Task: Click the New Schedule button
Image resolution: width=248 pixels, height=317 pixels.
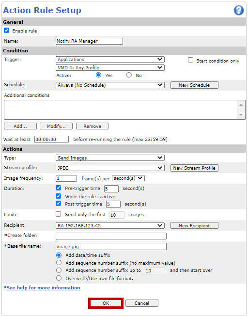Action: pos(194,85)
